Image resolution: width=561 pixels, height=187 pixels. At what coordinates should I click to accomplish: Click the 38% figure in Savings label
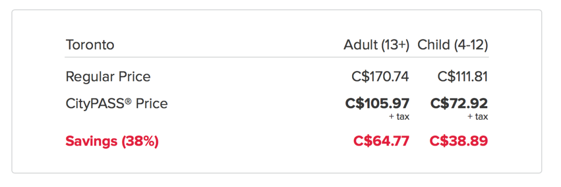(x=140, y=141)
